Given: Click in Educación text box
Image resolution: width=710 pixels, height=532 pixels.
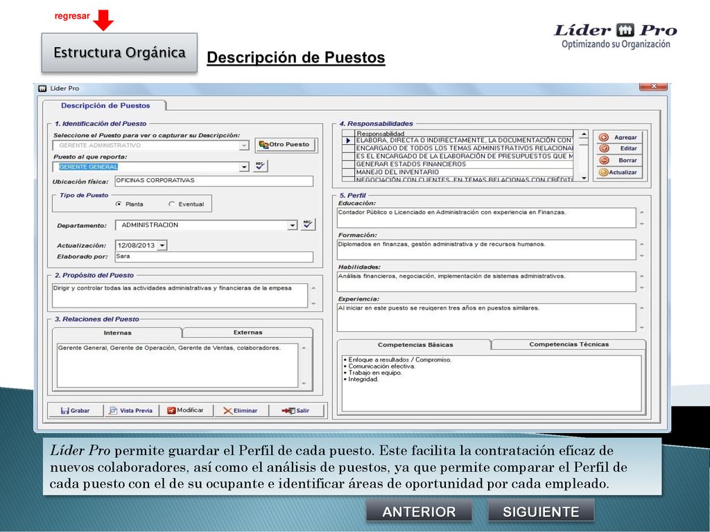Looking at the screenshot, I should [x=486, y=218].
